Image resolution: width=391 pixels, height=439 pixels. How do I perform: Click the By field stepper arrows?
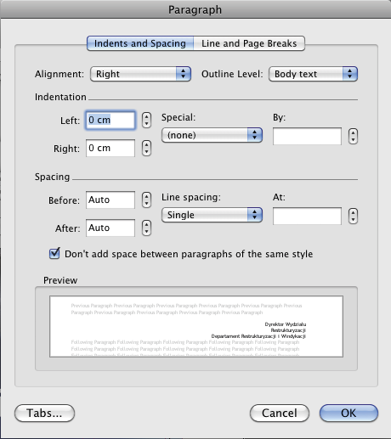point(353,136)
